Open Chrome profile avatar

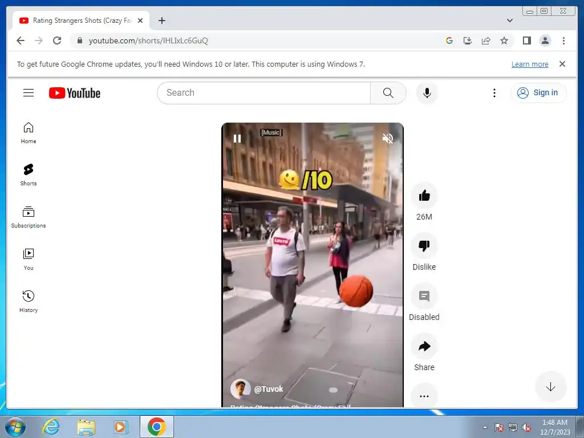[x=545, y=40]
